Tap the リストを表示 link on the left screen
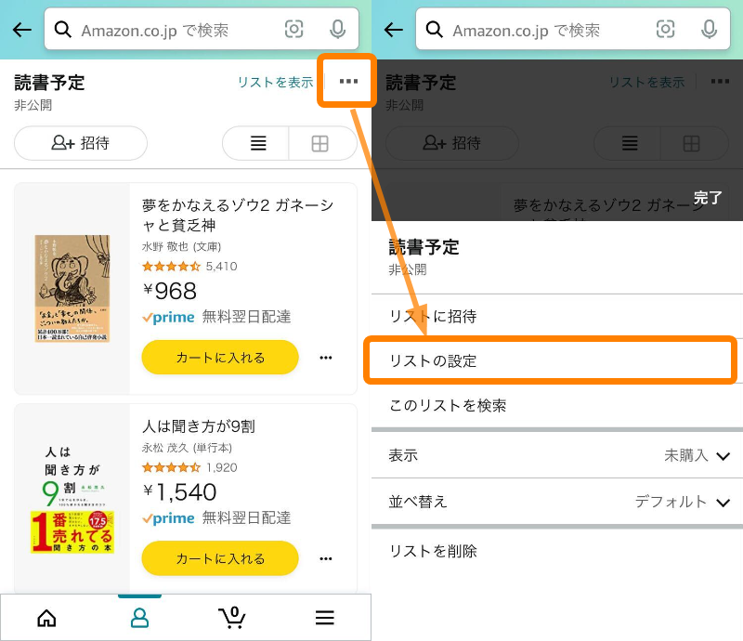This screenshot has width=743, height=641. (275, 82)
